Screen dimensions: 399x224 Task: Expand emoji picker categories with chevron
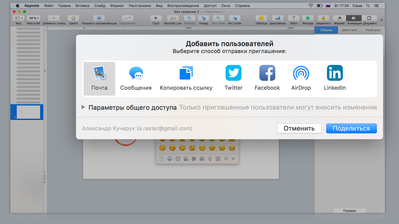233,159
